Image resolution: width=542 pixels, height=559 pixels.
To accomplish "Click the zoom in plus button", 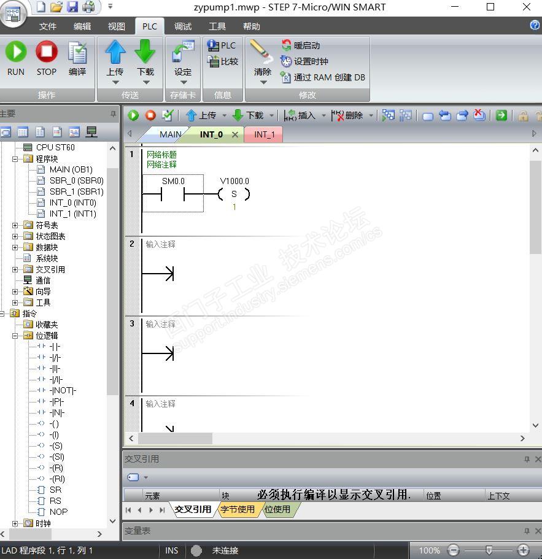I will coord(523,550).
